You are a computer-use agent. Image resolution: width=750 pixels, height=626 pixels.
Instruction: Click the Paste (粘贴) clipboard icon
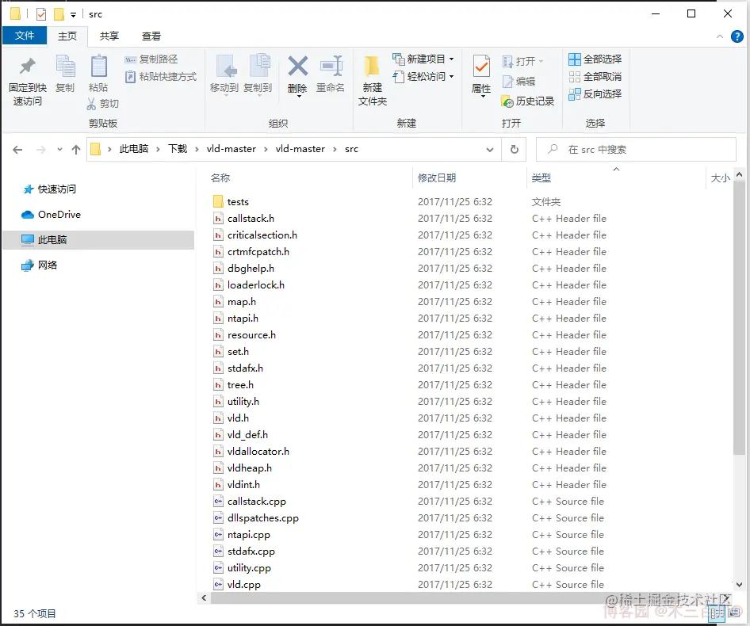[98, 66]
